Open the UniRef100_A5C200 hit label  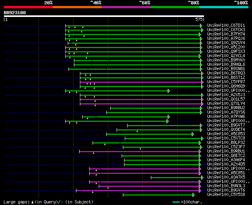point(226,47)
